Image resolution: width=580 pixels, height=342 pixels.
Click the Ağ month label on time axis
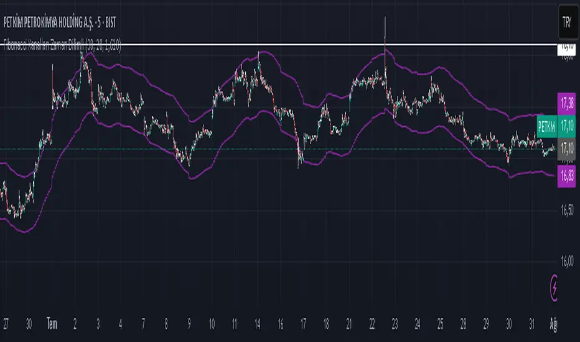(x=553, y=325)
